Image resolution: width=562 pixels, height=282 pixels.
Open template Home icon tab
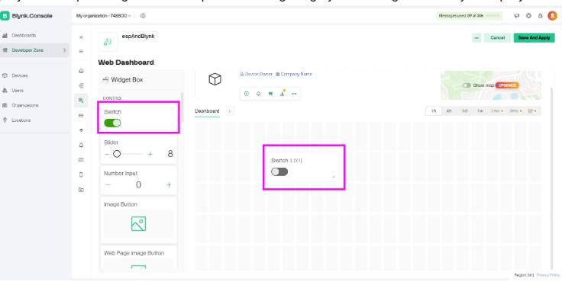coord(81,71)
